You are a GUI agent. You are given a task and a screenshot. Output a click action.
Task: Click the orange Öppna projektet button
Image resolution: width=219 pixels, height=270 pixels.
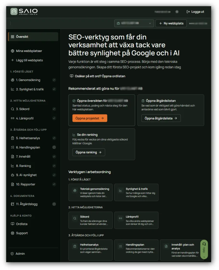(90, 118)
